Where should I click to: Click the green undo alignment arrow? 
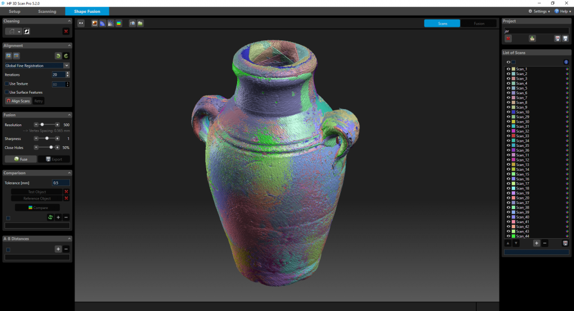click(x=58, y=55)
